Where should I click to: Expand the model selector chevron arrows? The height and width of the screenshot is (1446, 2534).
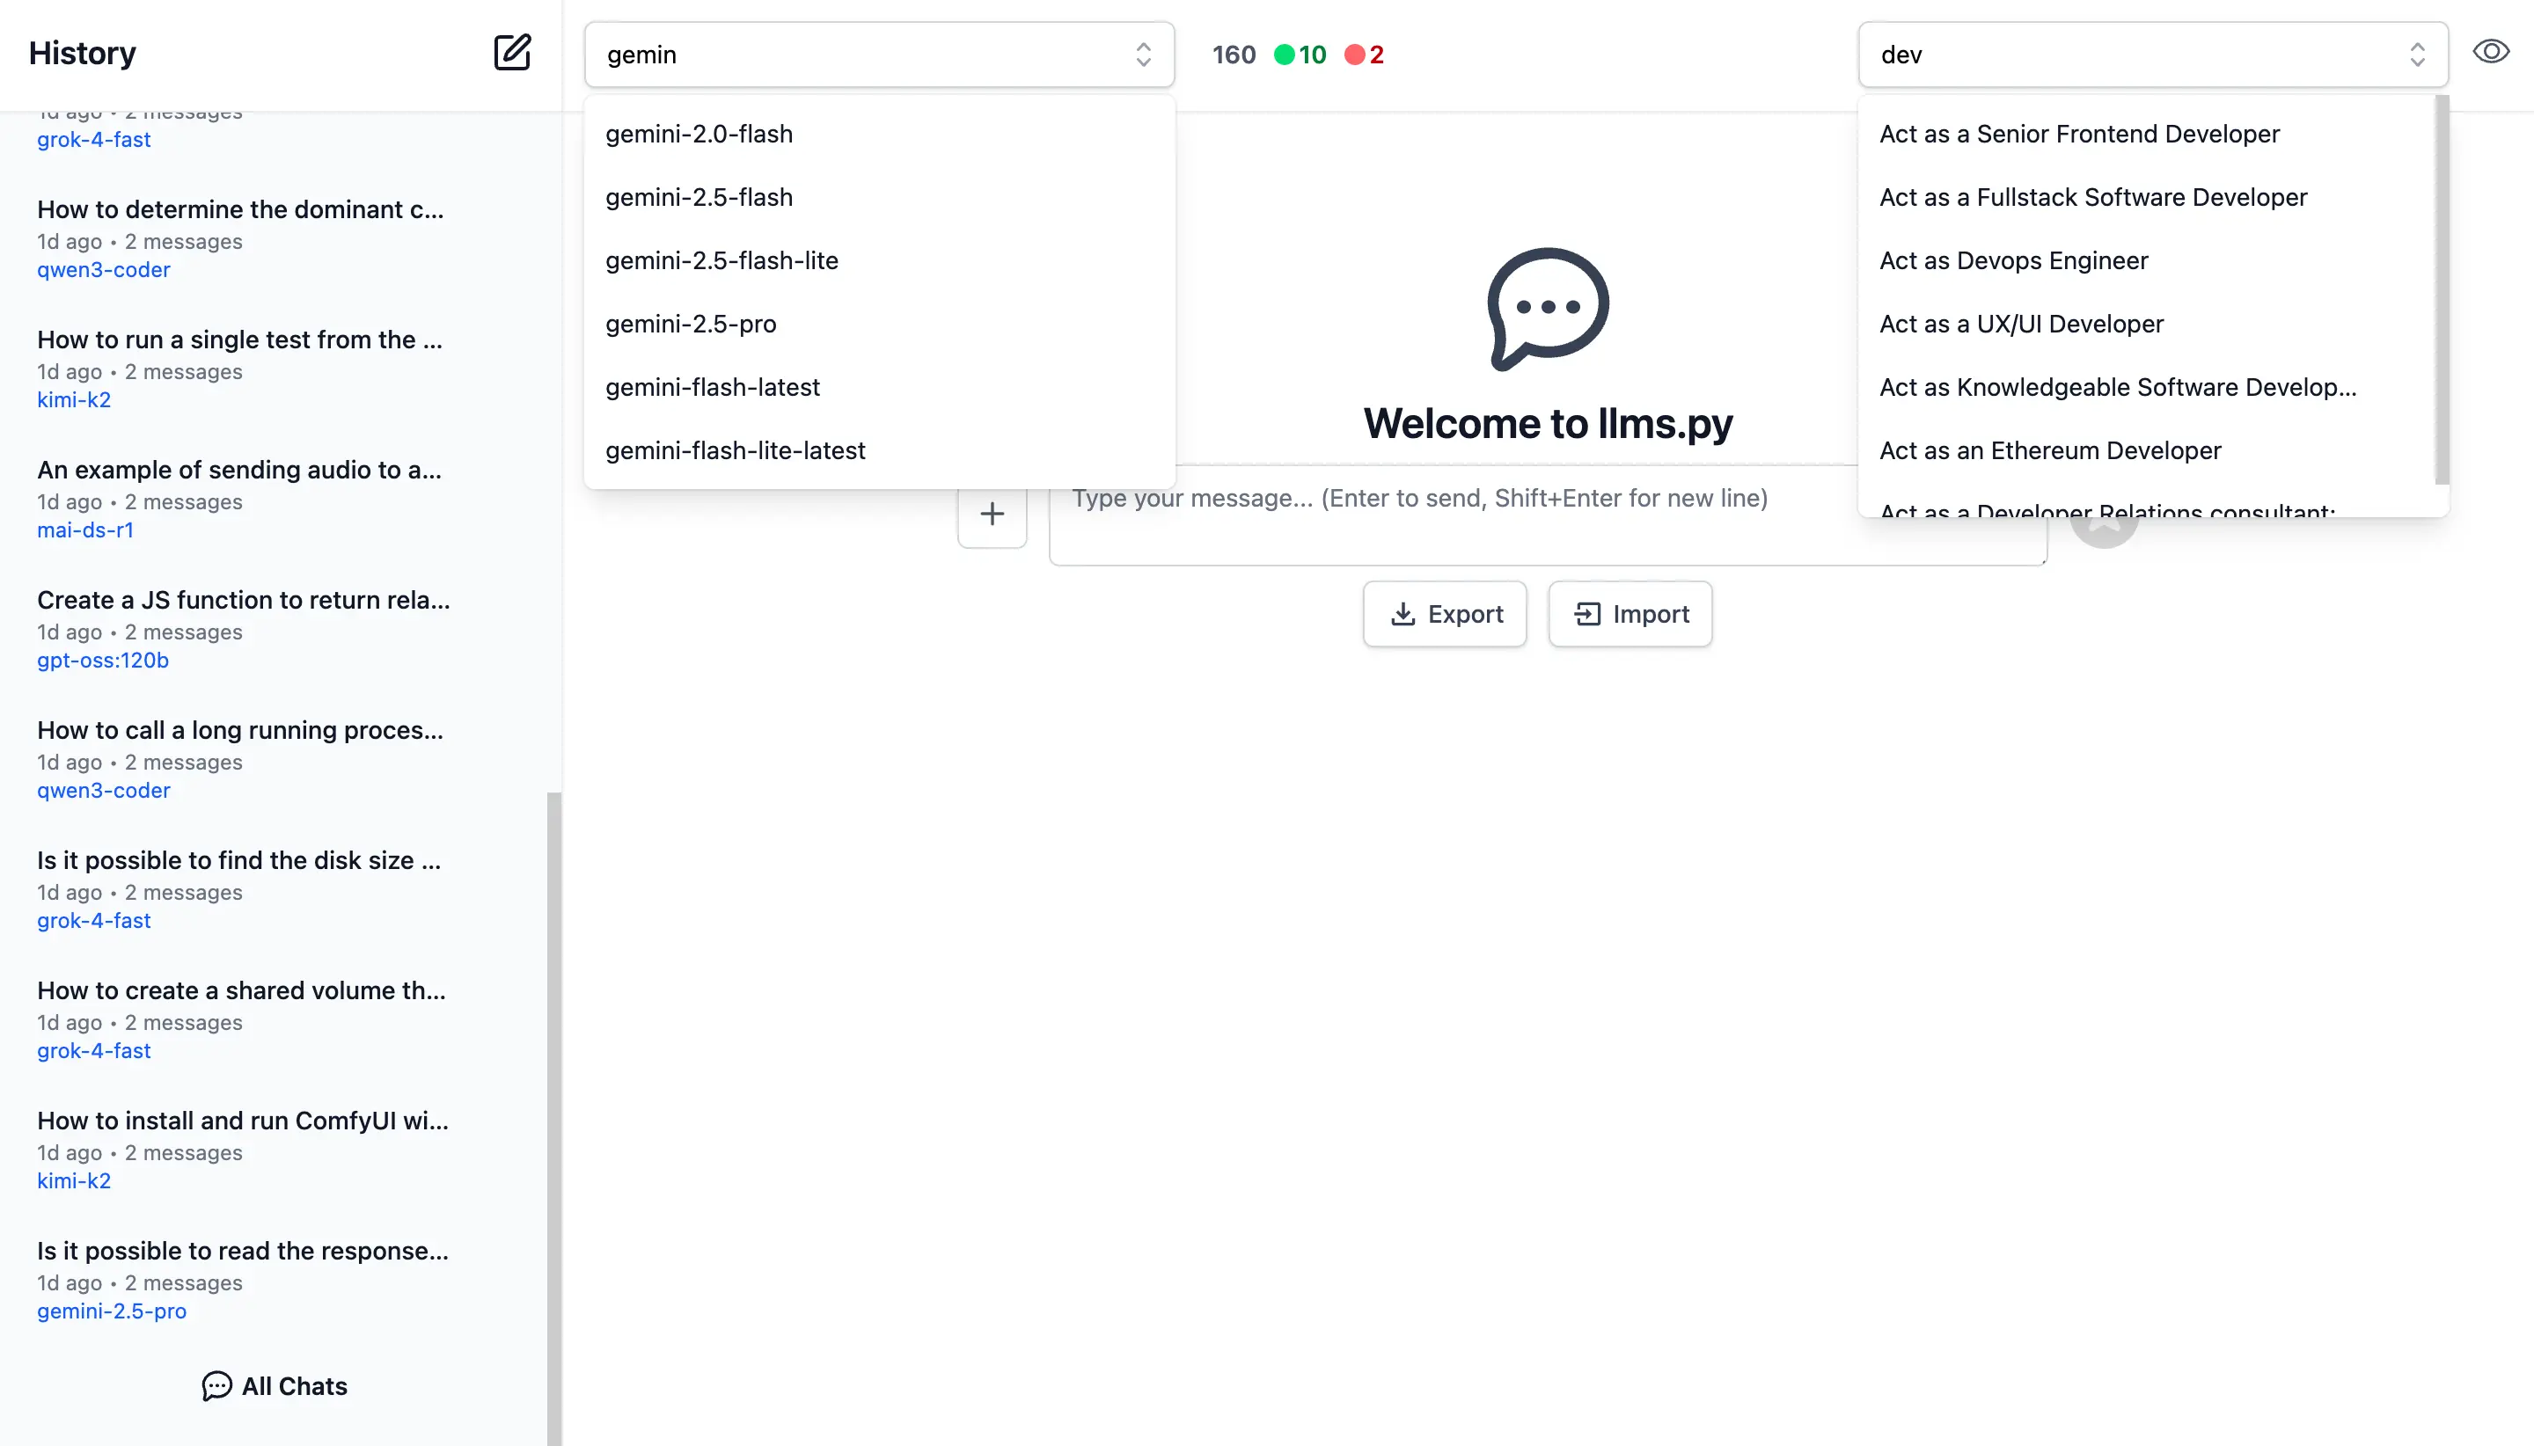[x=1143, y=55]
